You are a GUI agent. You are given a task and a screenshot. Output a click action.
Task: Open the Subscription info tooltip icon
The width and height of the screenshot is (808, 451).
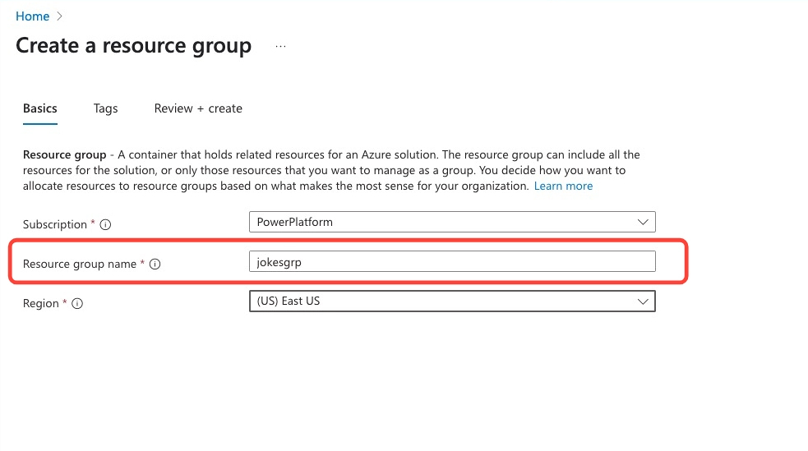105,224
